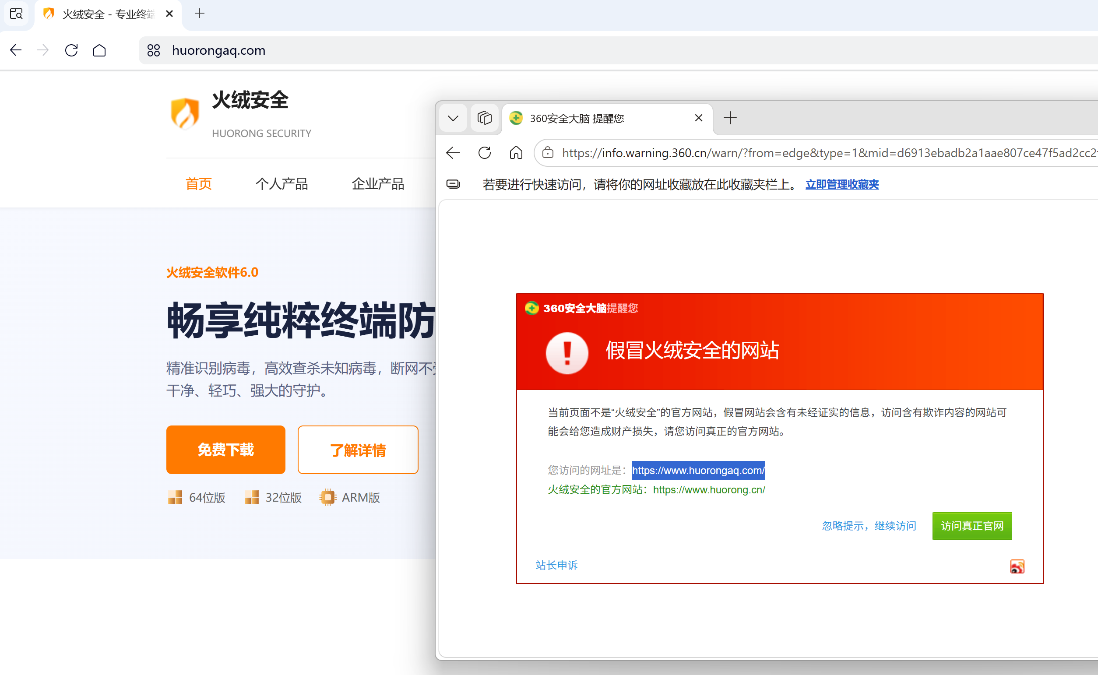
Task: Close the 火绒安全 browser tab
Action: (169, 14)
